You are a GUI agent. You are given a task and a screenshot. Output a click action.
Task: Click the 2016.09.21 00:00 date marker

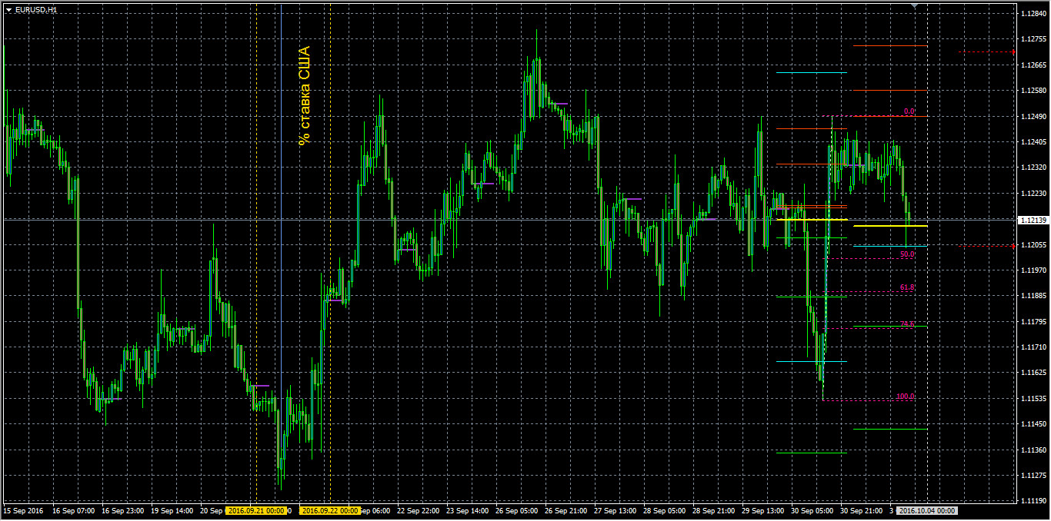coord(257,510)
